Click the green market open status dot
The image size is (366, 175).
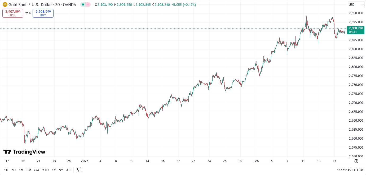point(83,4)
